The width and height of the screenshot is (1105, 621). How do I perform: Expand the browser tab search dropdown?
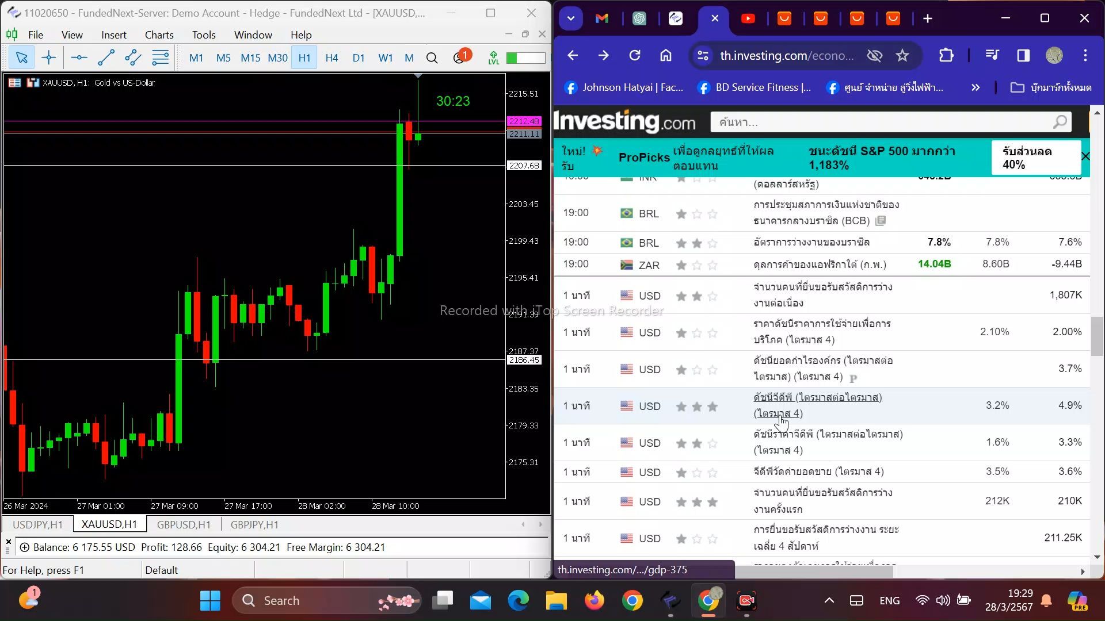(x=570, y=18)
